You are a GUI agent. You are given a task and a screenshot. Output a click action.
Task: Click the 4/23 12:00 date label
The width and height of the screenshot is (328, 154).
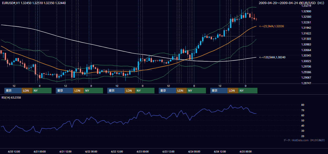click(x=168, y=151)
